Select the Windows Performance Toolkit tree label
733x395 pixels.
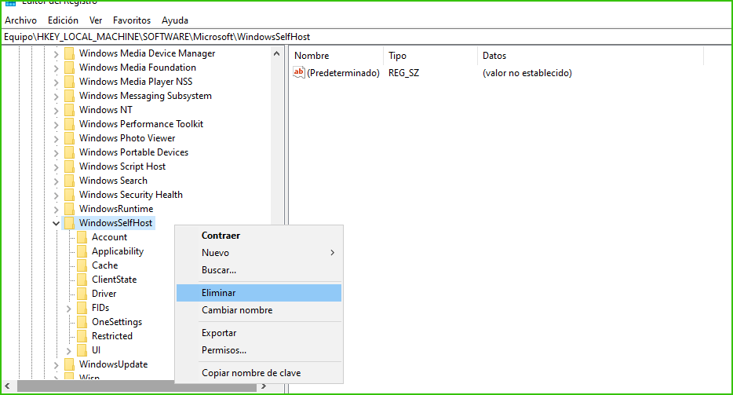point(141,124)
